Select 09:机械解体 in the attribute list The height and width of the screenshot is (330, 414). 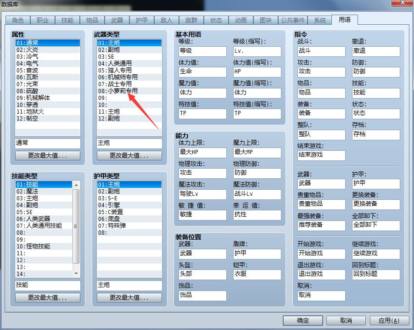coord(48,98)
